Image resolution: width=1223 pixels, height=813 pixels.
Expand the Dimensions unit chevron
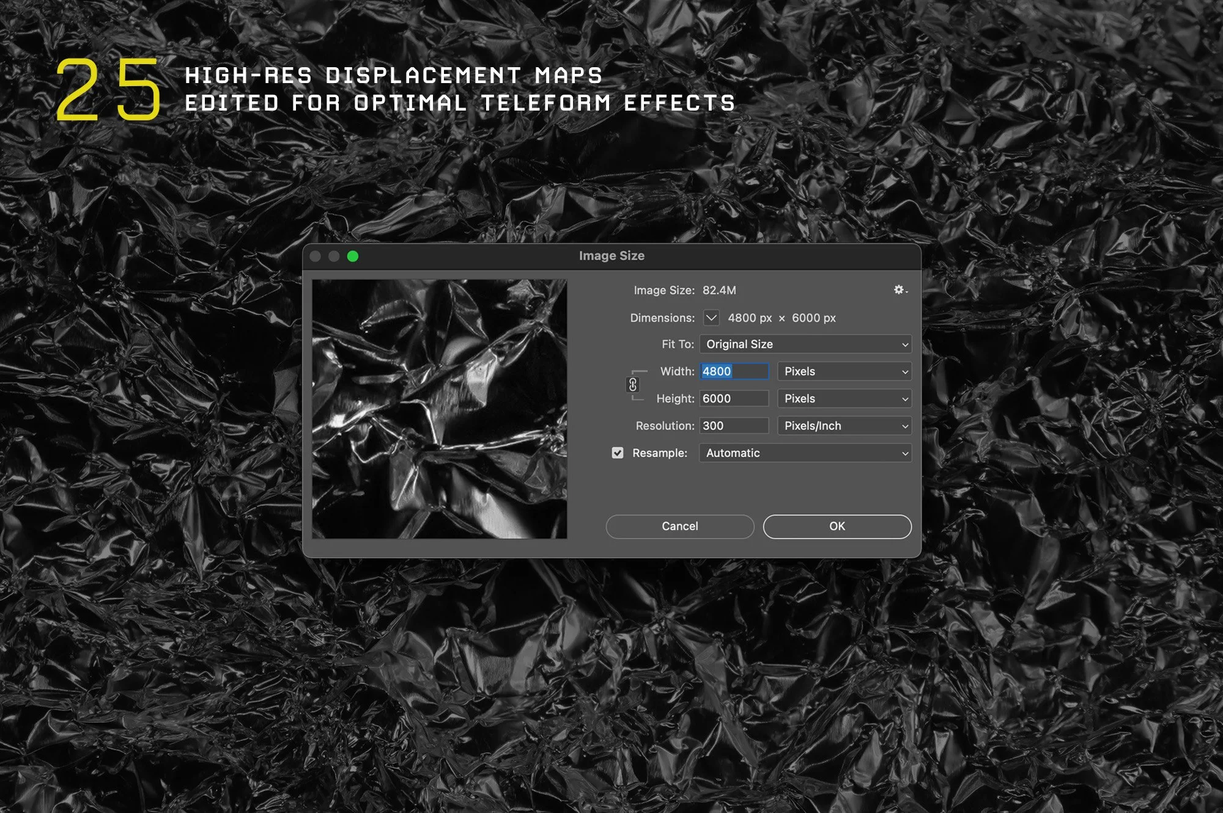pos(711,318)
